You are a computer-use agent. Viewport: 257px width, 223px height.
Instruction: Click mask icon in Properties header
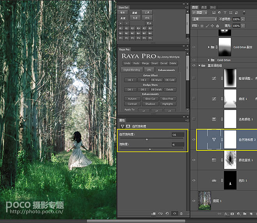(128, 126)
